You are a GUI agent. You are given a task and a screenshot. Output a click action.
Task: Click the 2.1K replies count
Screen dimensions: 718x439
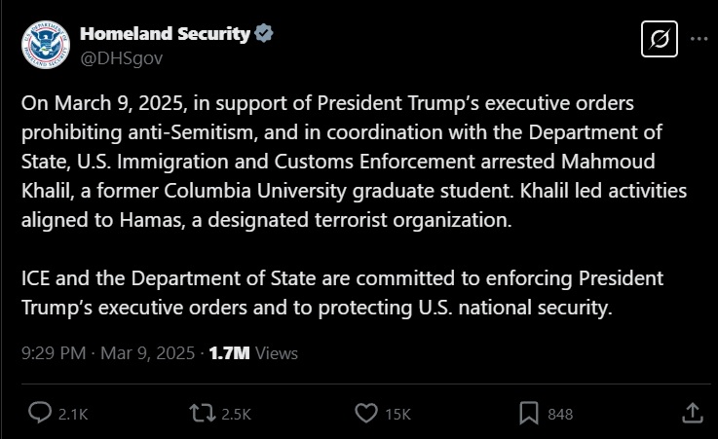coord(73,415)
